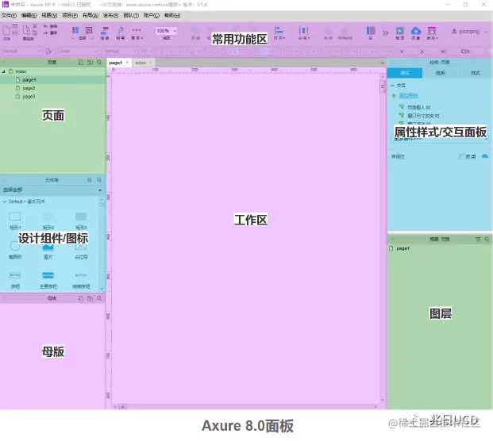This screenshot has width=493, height=441.
Task: Open the Arial font dropdown
Action: pos(79,51)
